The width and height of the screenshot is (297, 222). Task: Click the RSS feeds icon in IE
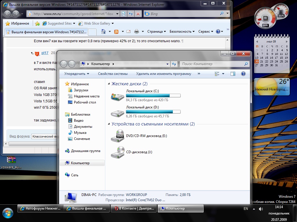[116, 32]
